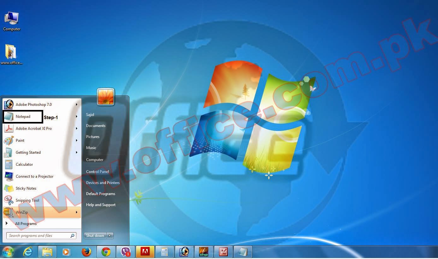Open Sticky Notes from Start menu
The width and height of the screenshot is (438, 259).
coord(42,188)
